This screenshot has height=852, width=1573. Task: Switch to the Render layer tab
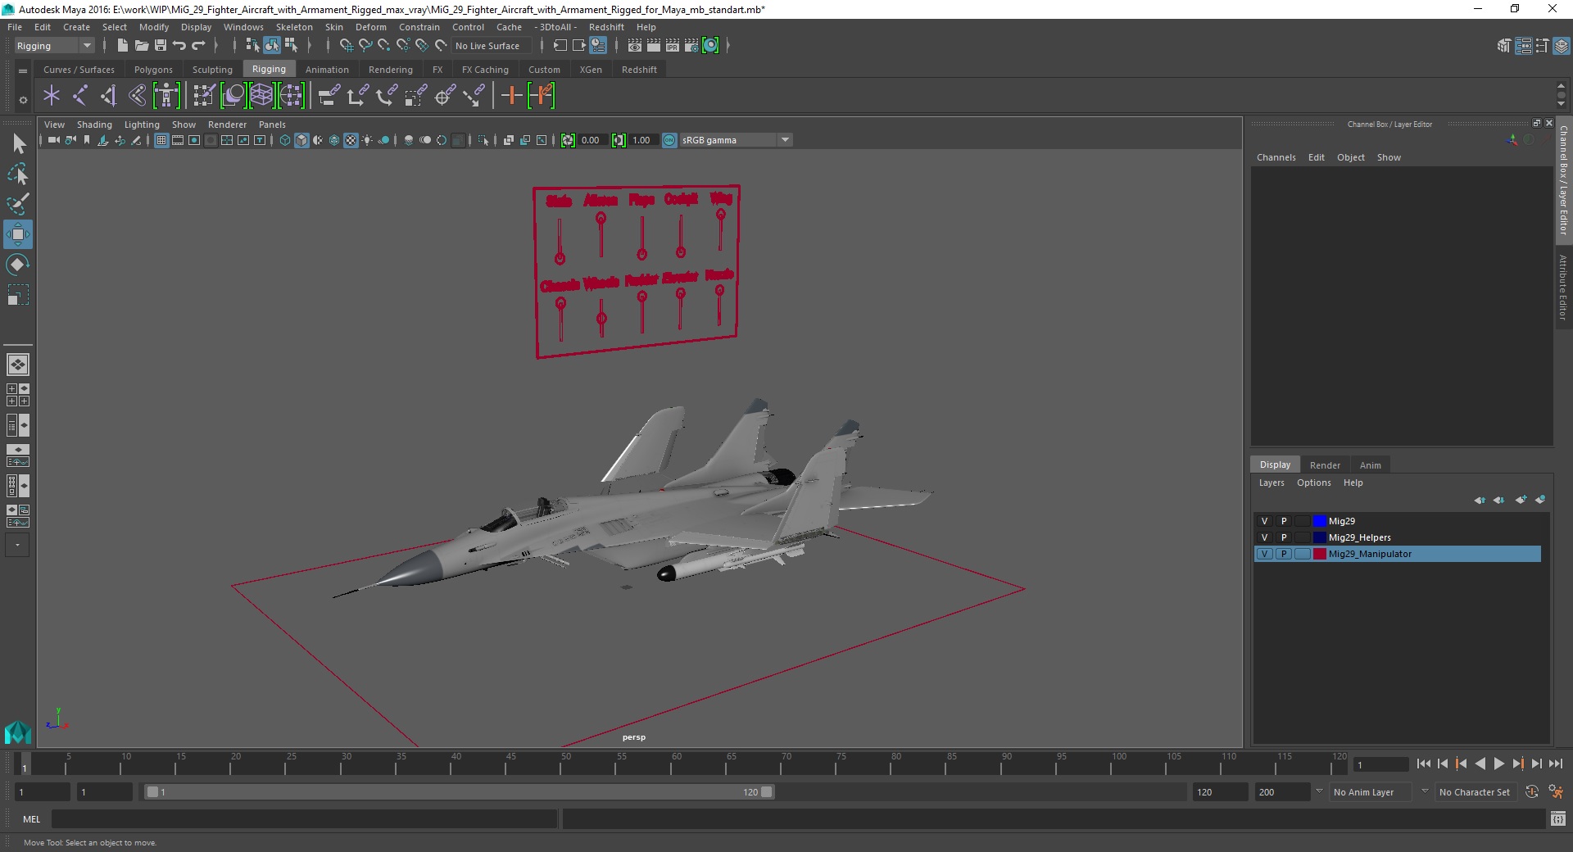(x=1325, y=465)
